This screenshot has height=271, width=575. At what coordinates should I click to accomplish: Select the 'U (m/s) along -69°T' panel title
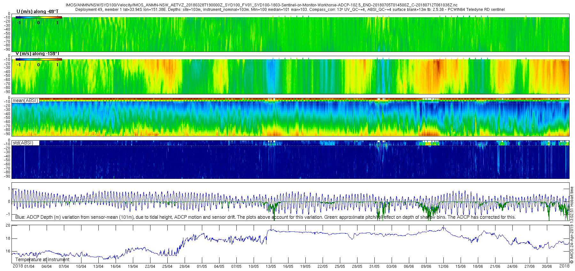point(37,11)
